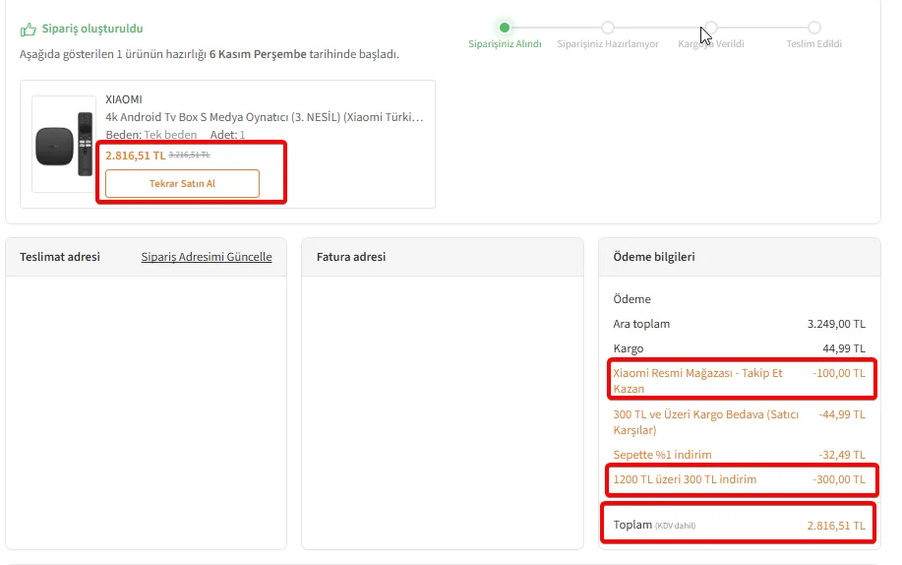Click the Tekrar Satın Al button

(x=182, y=184)
